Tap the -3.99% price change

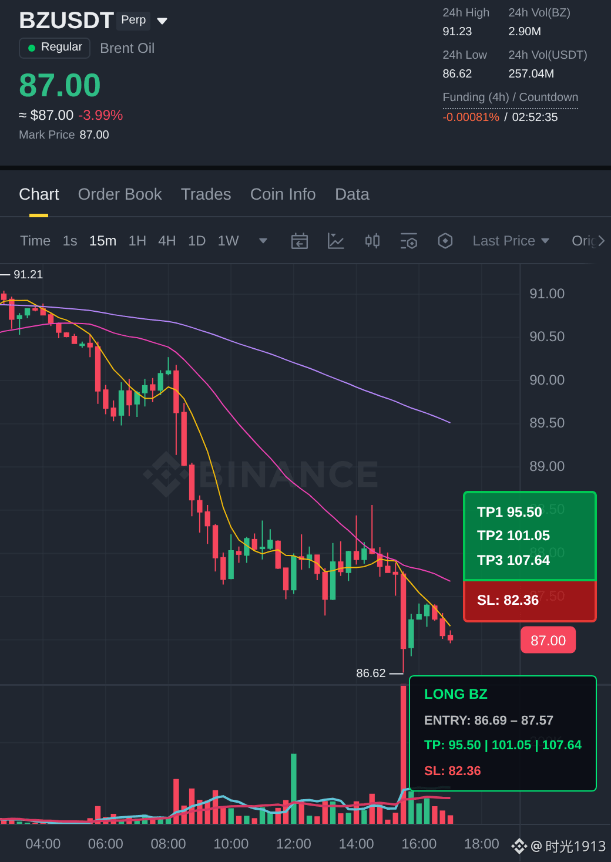pyautogui.click(x=100, y=115)
